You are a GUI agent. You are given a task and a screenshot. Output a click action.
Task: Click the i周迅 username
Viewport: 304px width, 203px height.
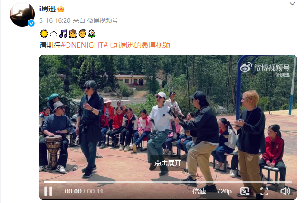pyautogui.click(x=47, y=9)
